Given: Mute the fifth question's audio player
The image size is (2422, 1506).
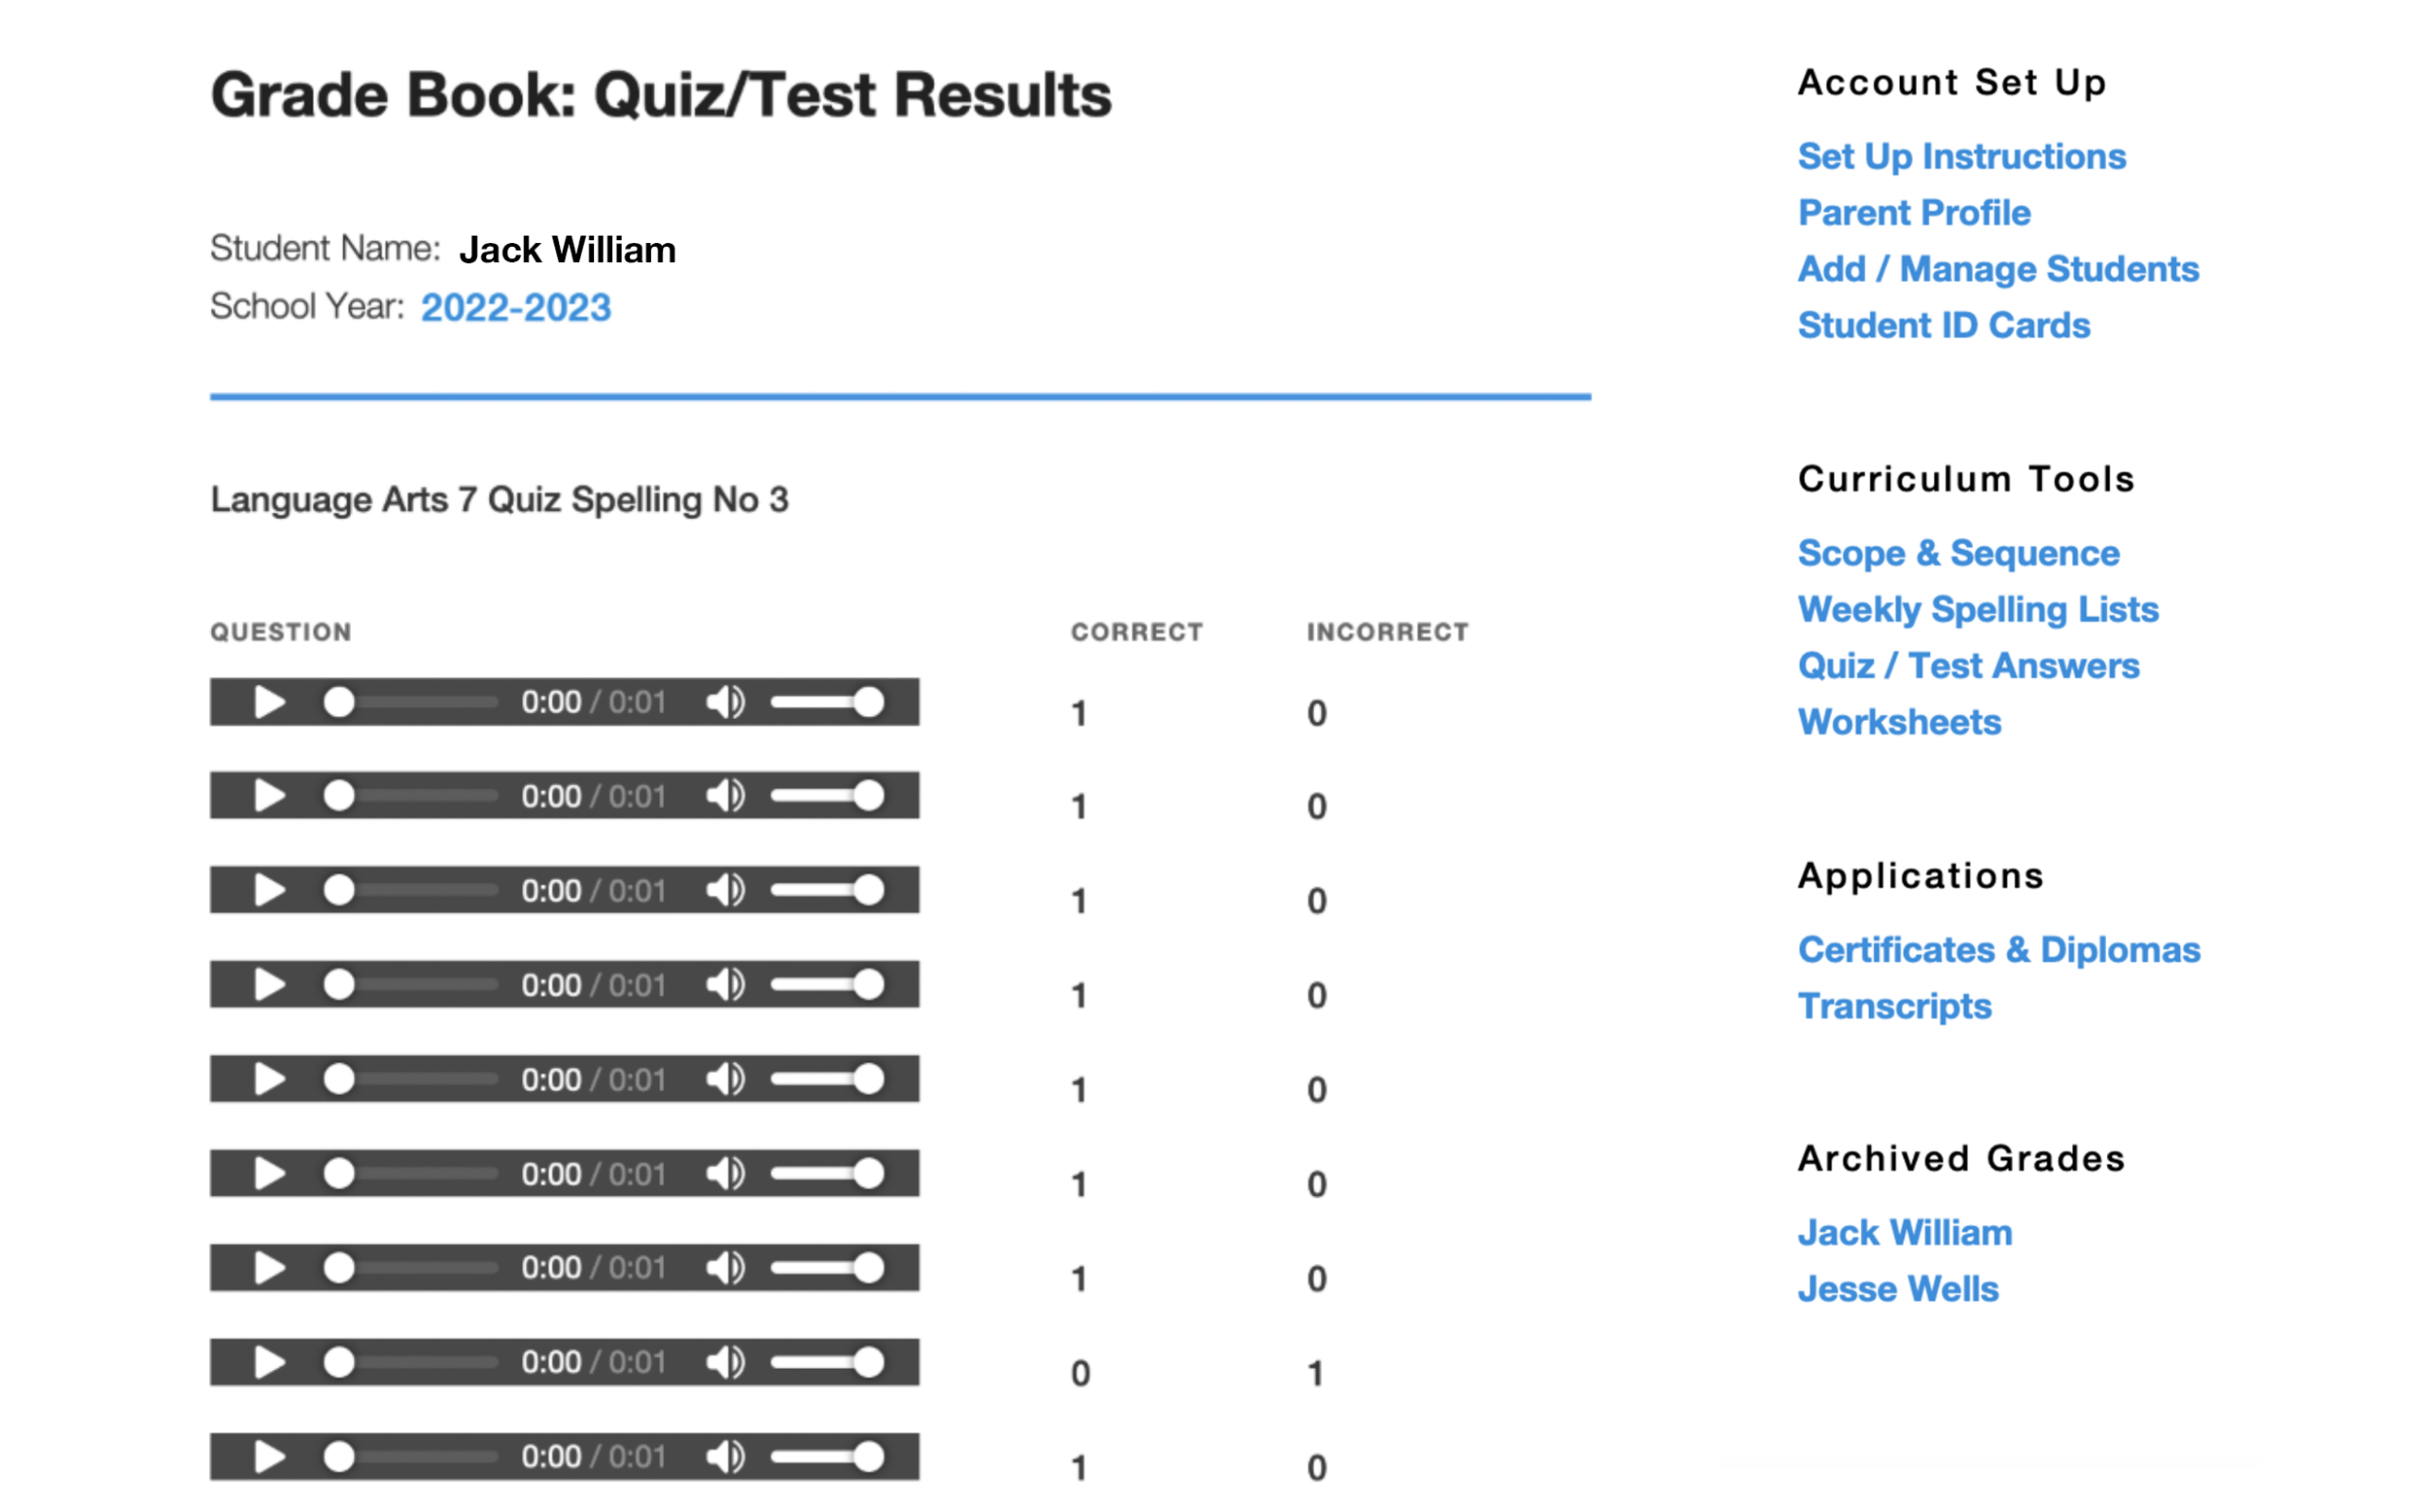Looking at the screenshot, I should (727, 1077).
